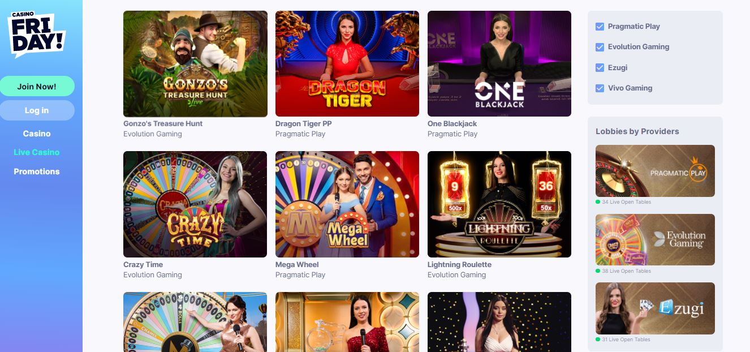This screenshot has height=352, width=750.
Task: Start the Crazy Time game thumbnail
Action: [195, 204]
